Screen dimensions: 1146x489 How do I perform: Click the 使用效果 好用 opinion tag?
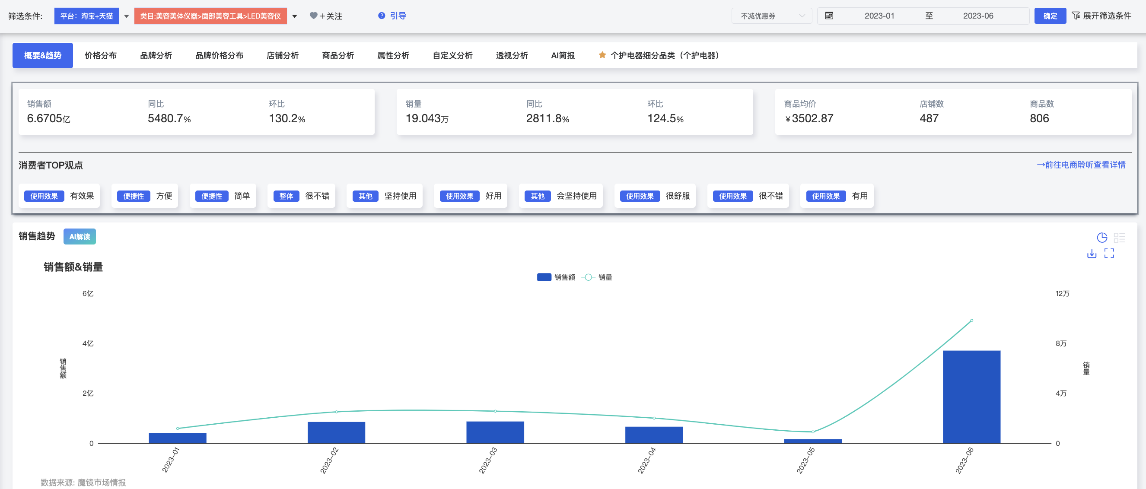[470, 196]
